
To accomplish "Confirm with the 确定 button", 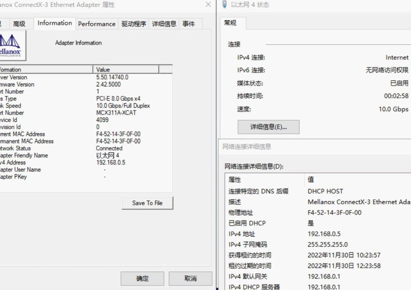I will click(142, 278).
